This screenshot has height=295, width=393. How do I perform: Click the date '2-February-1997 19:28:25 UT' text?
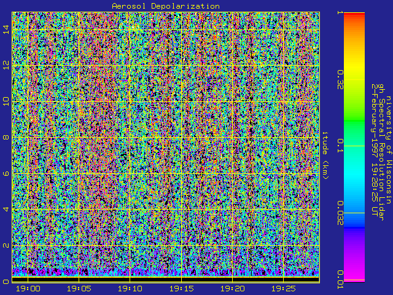coord(375,150)
